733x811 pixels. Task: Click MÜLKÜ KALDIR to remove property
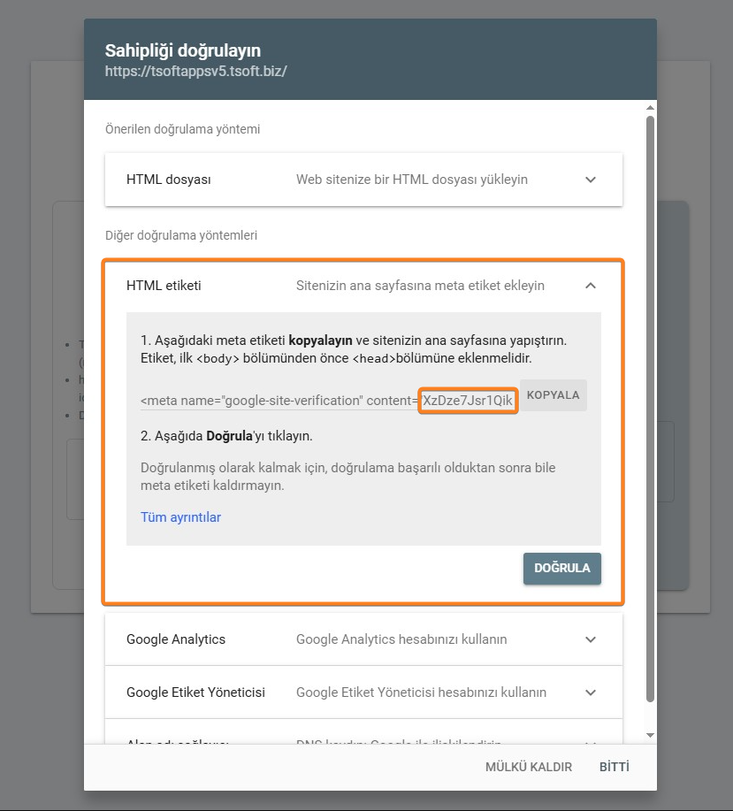click(x=528, y=766)
